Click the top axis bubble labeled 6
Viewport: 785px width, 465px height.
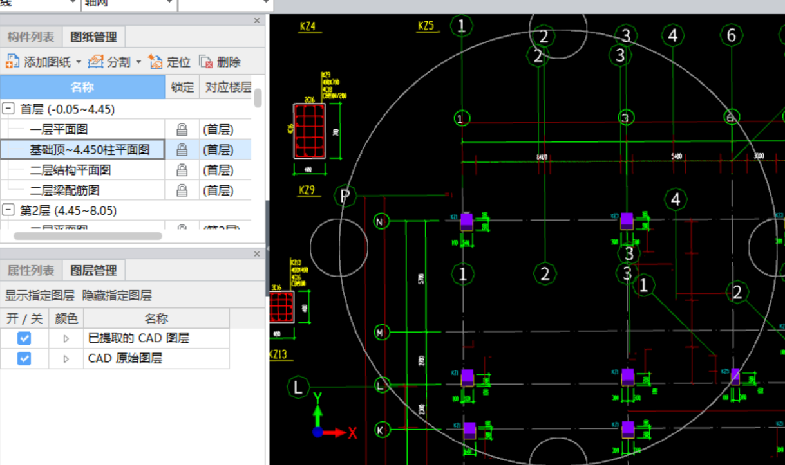point(731,35)
